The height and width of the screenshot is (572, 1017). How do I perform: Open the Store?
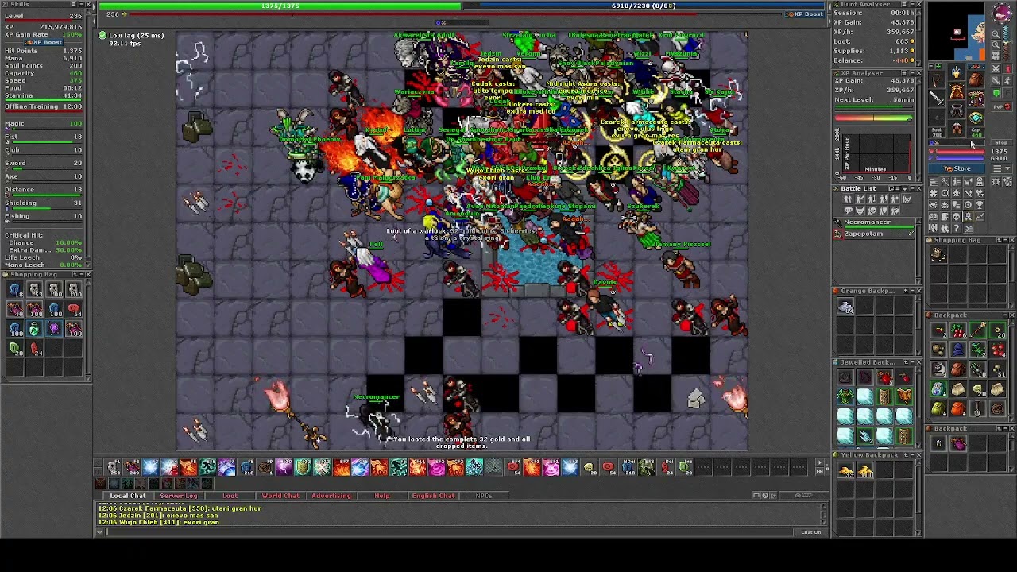click(957, 168)
